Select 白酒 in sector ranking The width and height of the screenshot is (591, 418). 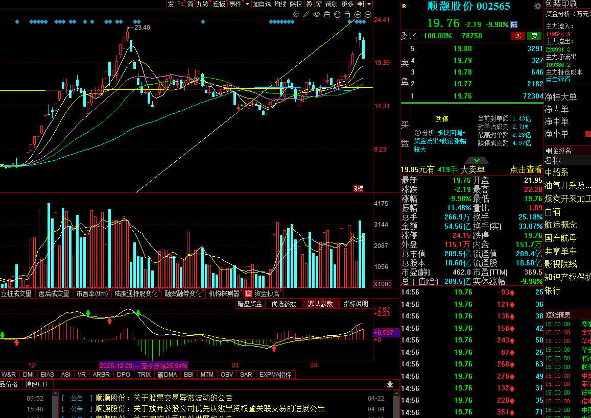(553, 212)
